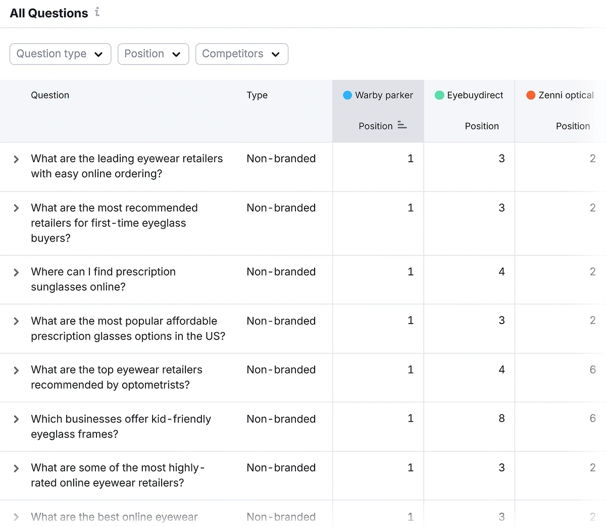The width and height of the screenshot is (606, 527).
Task: Click Non-branded type in kid-friendly frames row
Action: (x=281, y=419)
